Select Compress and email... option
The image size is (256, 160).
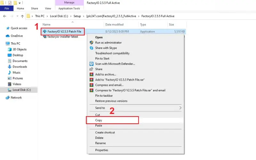point(109,85)
